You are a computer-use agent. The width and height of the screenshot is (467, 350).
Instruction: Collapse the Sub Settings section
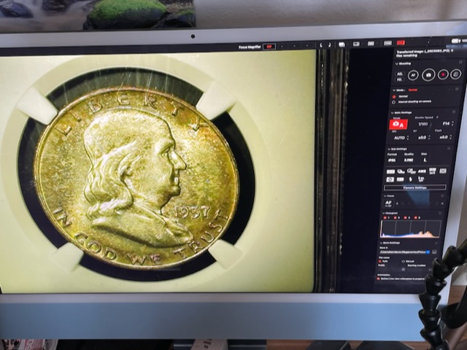pyautogui.click(x=389, y=149)
